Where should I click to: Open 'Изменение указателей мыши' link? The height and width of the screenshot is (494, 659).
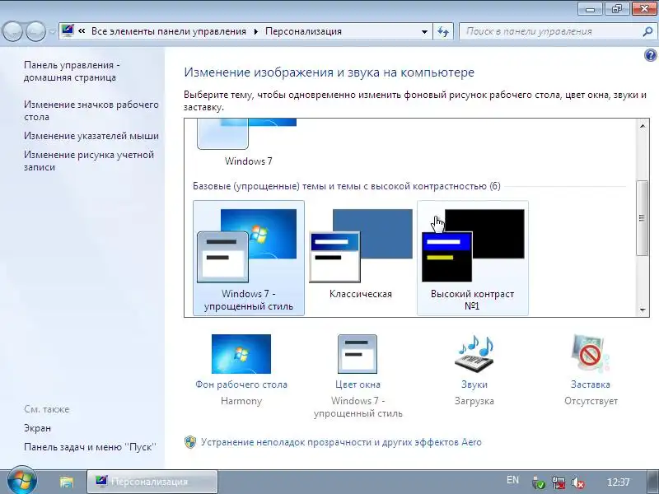click(91, 136)
